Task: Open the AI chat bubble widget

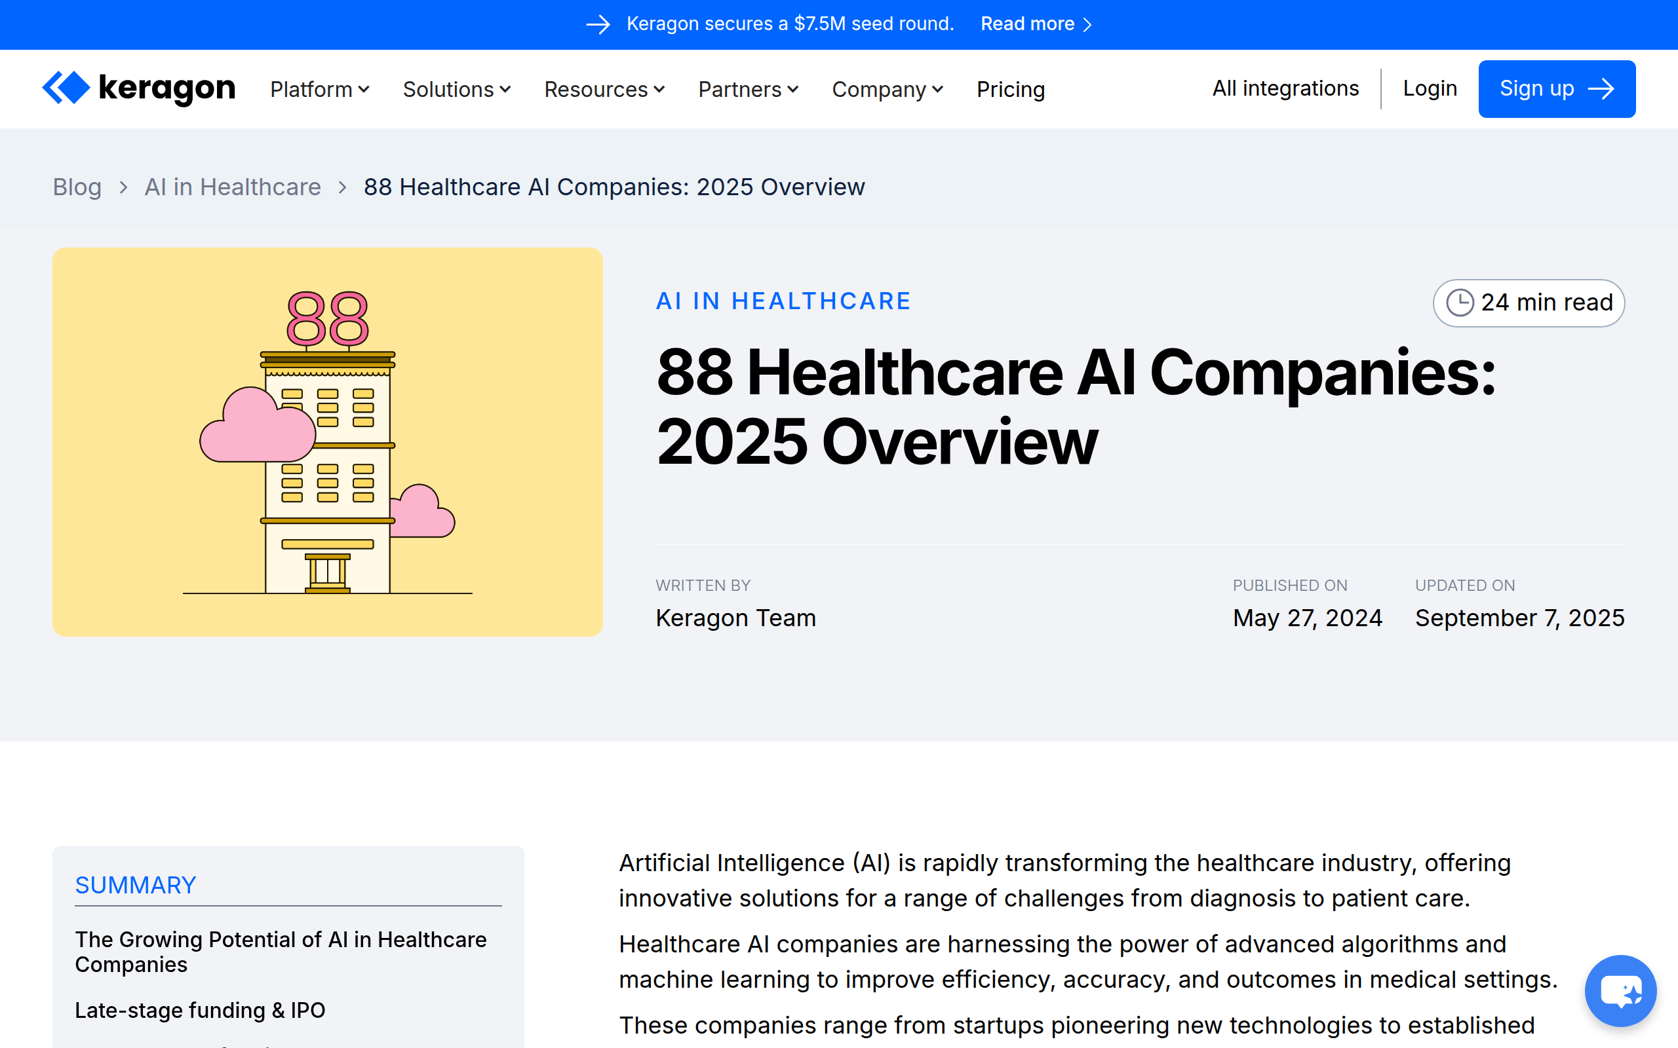Action: (1620, 990)
